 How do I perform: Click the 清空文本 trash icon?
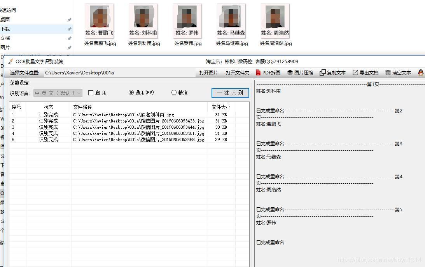pos(388,72)
